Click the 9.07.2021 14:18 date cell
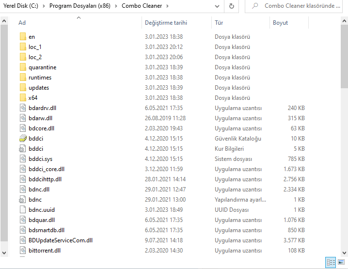Image resolution: width=348 pixels, height=269 pixels. click(x=164, y=240)
